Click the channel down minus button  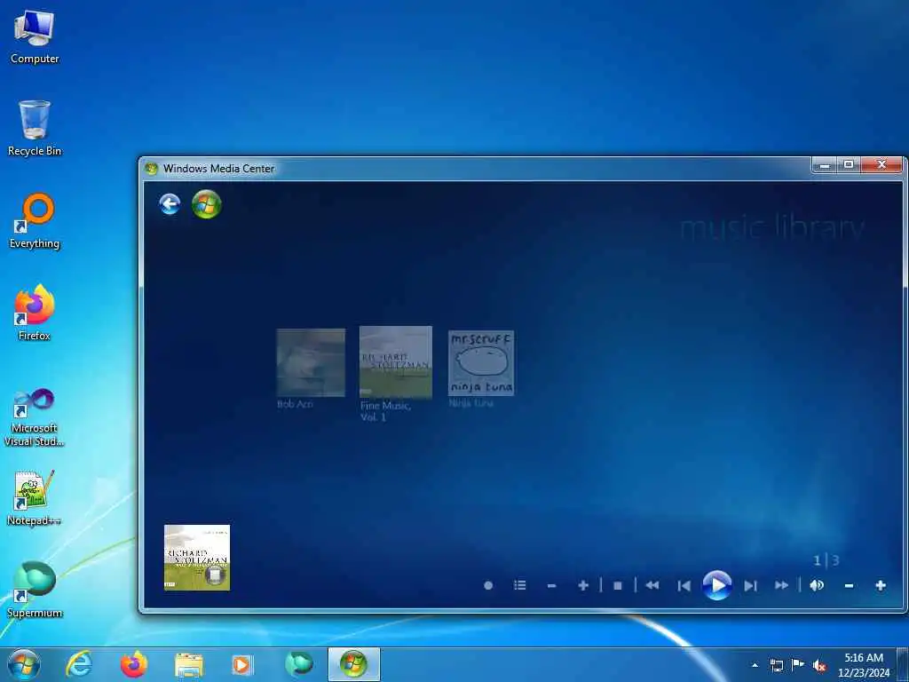point(552,586)
